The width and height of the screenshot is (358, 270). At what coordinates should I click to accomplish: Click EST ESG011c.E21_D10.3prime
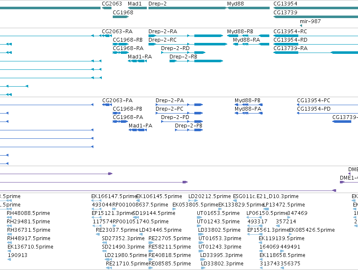click(x=266, y=196)
